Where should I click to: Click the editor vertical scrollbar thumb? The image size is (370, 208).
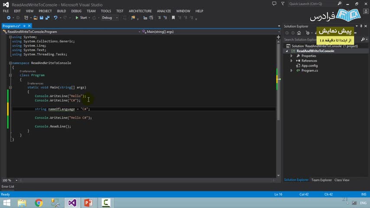coord(279,82)
